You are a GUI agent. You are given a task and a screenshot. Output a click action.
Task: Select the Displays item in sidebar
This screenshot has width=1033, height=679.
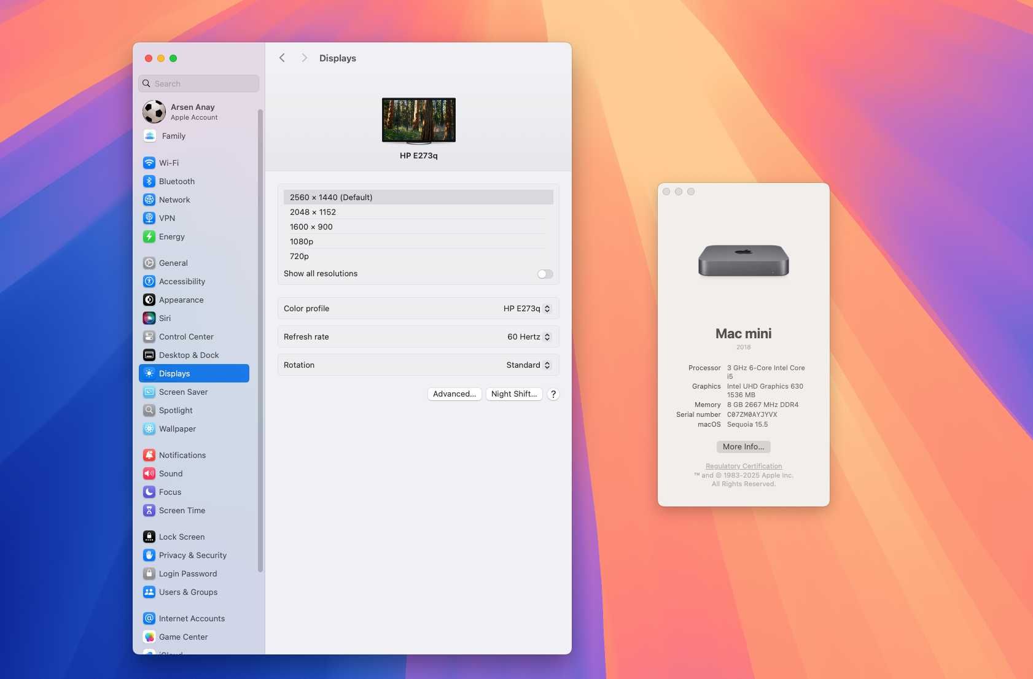(194, 373)
